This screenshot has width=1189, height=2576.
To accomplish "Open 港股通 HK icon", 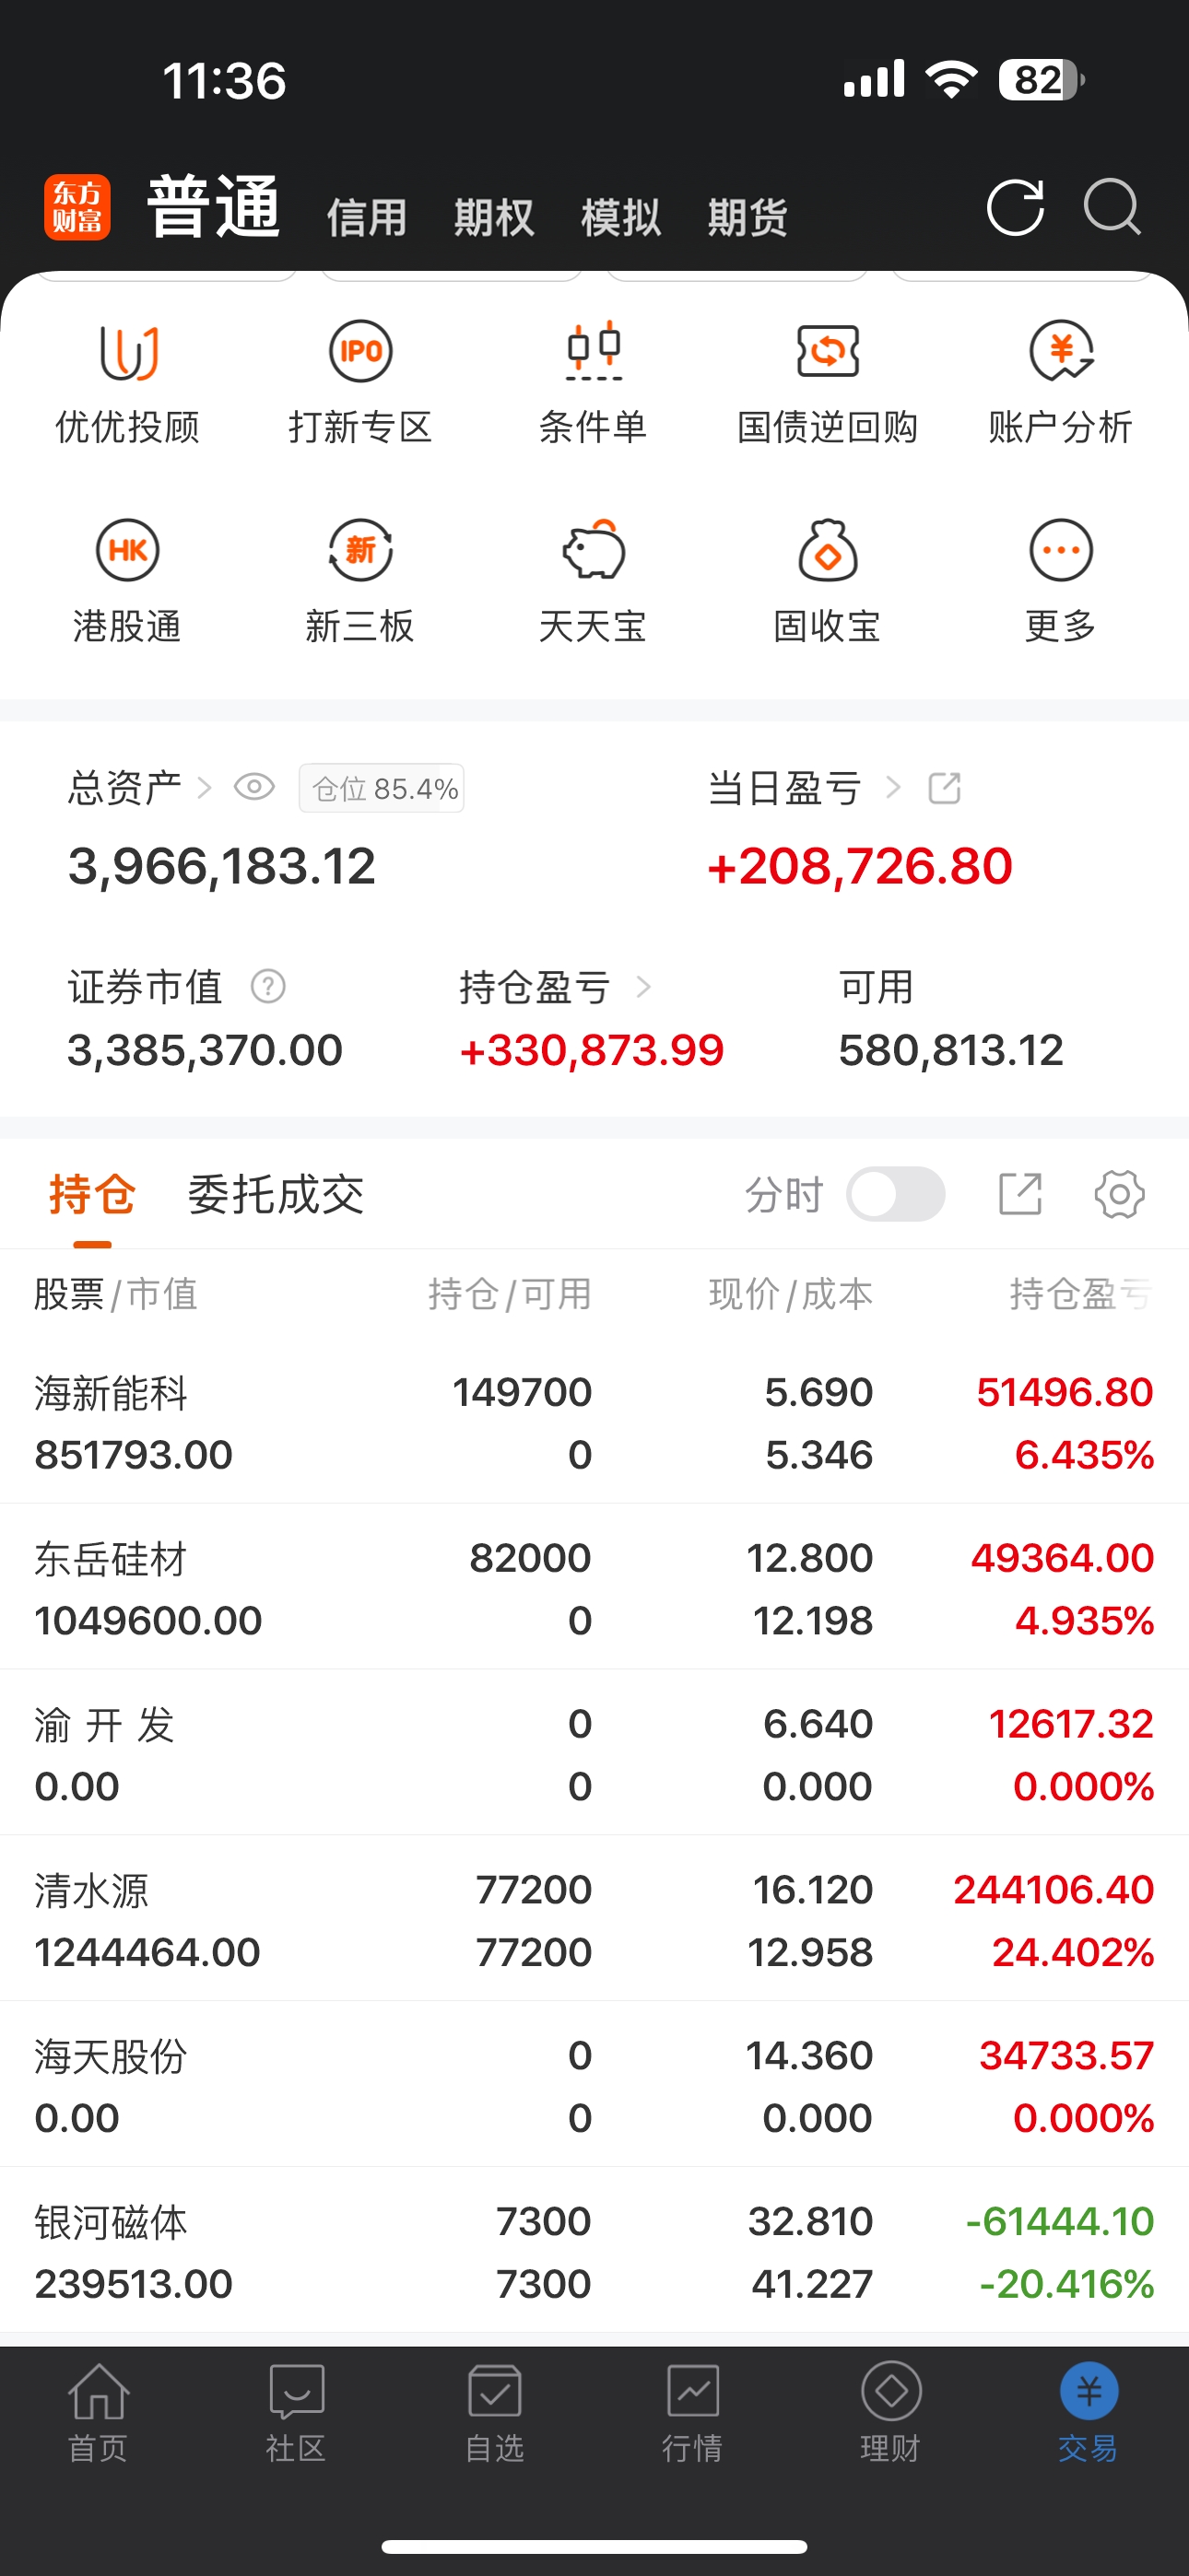I will click(x=127, y=550).
